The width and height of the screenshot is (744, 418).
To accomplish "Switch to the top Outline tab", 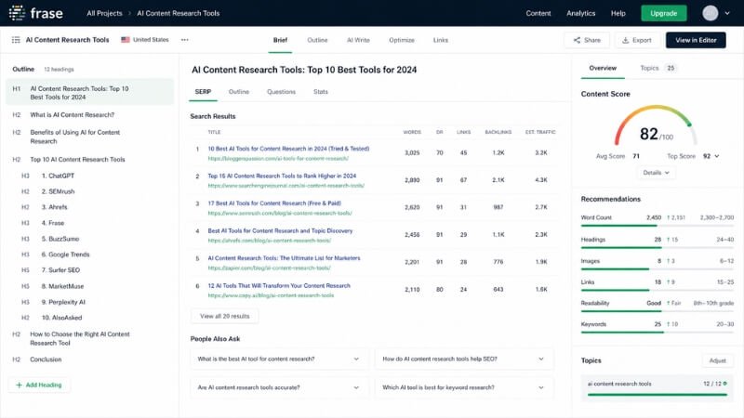I will [317, 40].
